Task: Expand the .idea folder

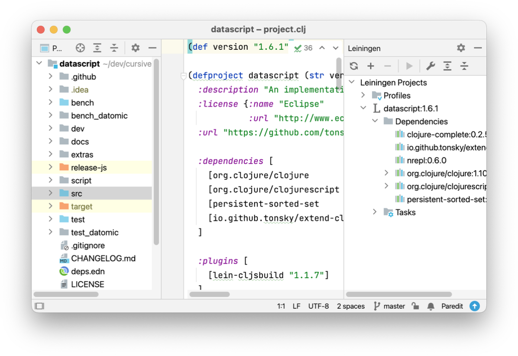Action: (51, 89)
